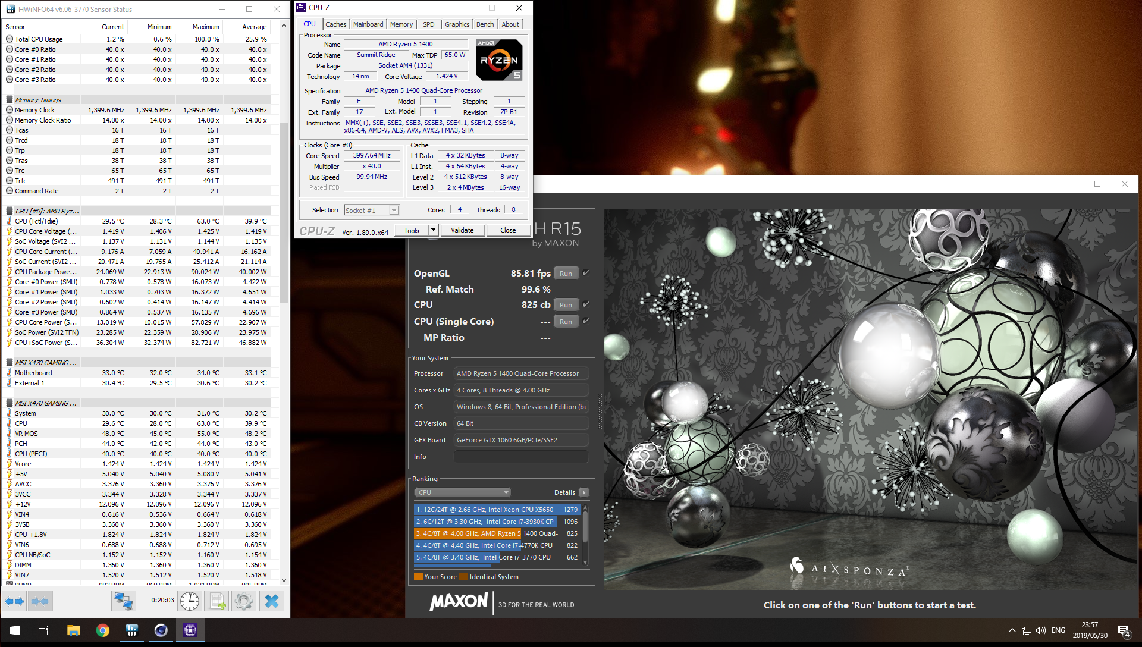Toggle CPU (Single Core) test checkmark

pyautogui.click(x=586, y=321)
